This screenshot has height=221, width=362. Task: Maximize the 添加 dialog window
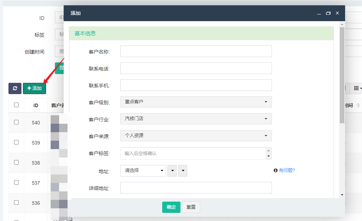click(328, 13)
